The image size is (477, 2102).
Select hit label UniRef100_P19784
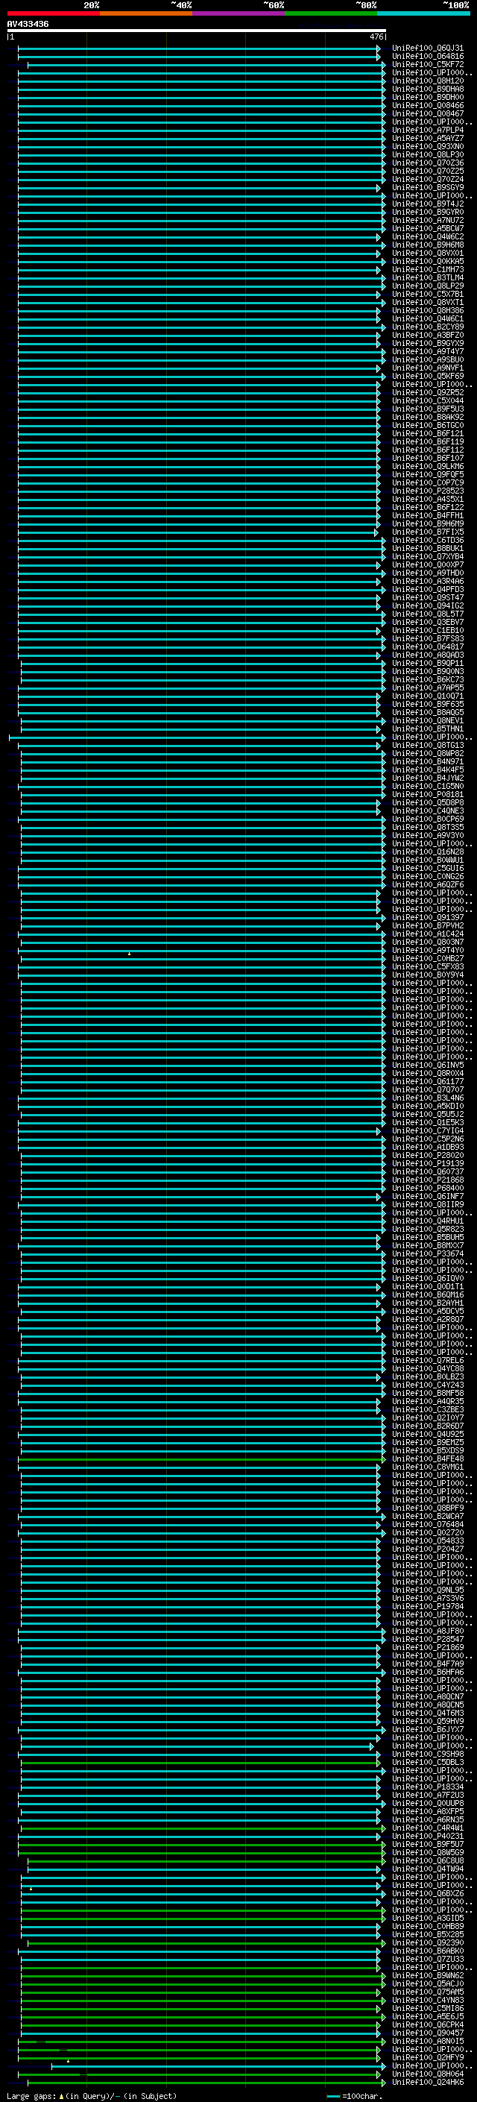[428, 1606]
